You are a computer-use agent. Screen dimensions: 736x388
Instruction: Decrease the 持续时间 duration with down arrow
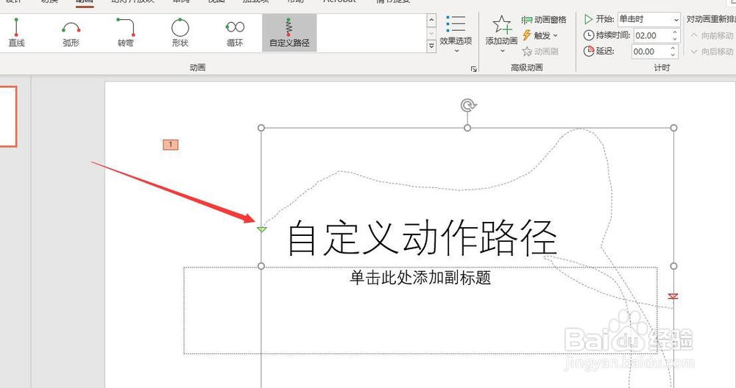coord(674,39)
